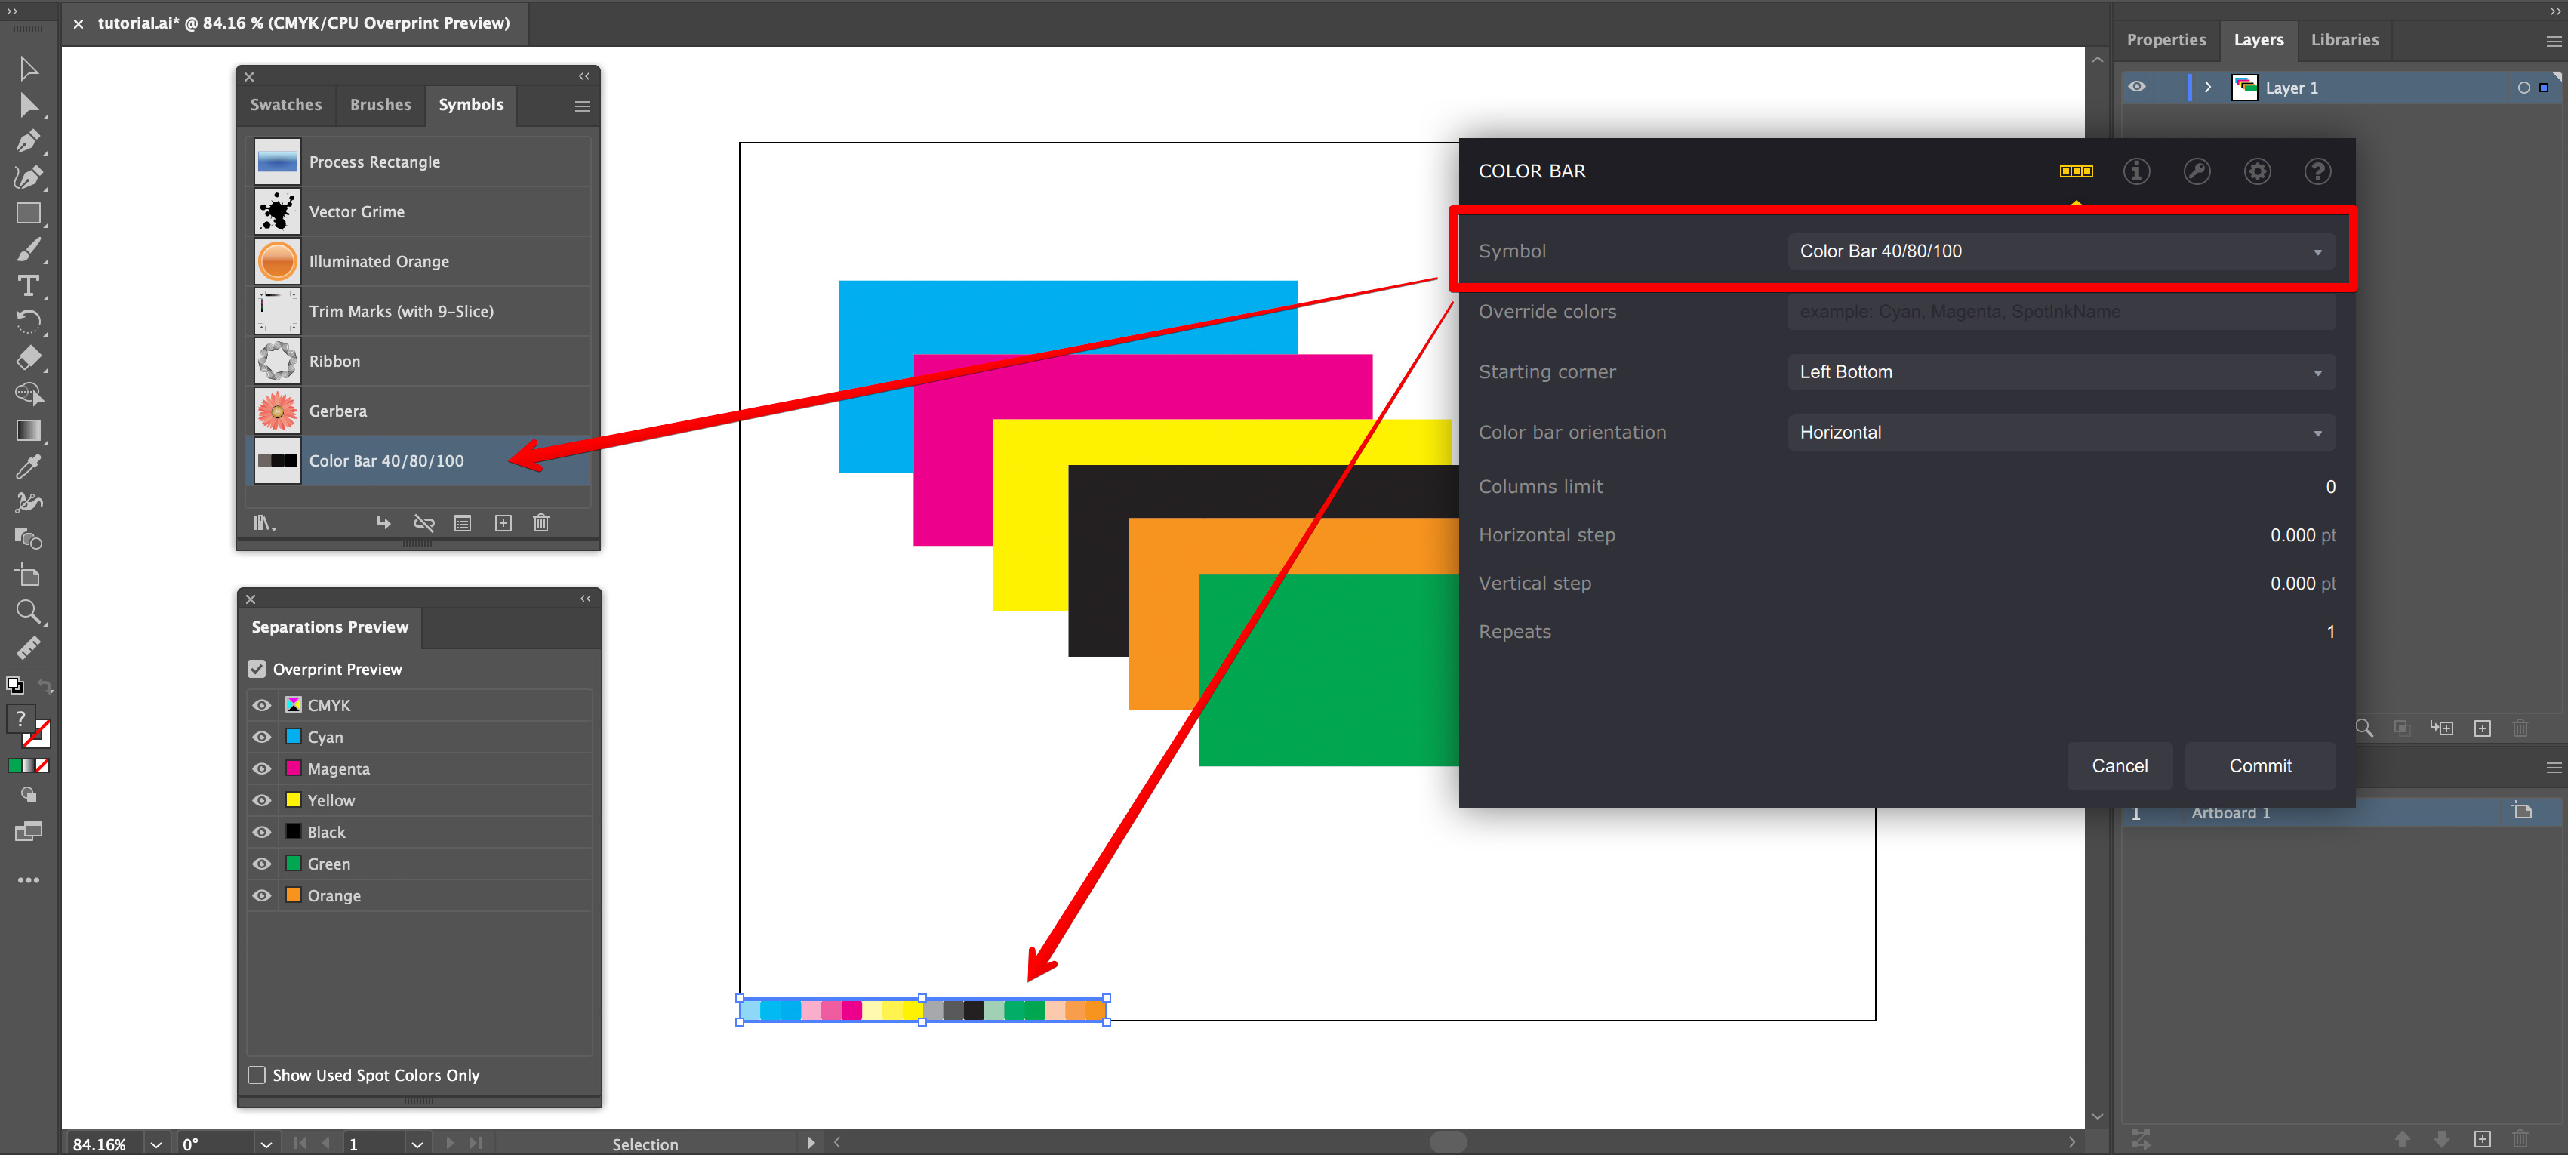Click the Magenta swatch in Separations Preview

click(293, 768)
